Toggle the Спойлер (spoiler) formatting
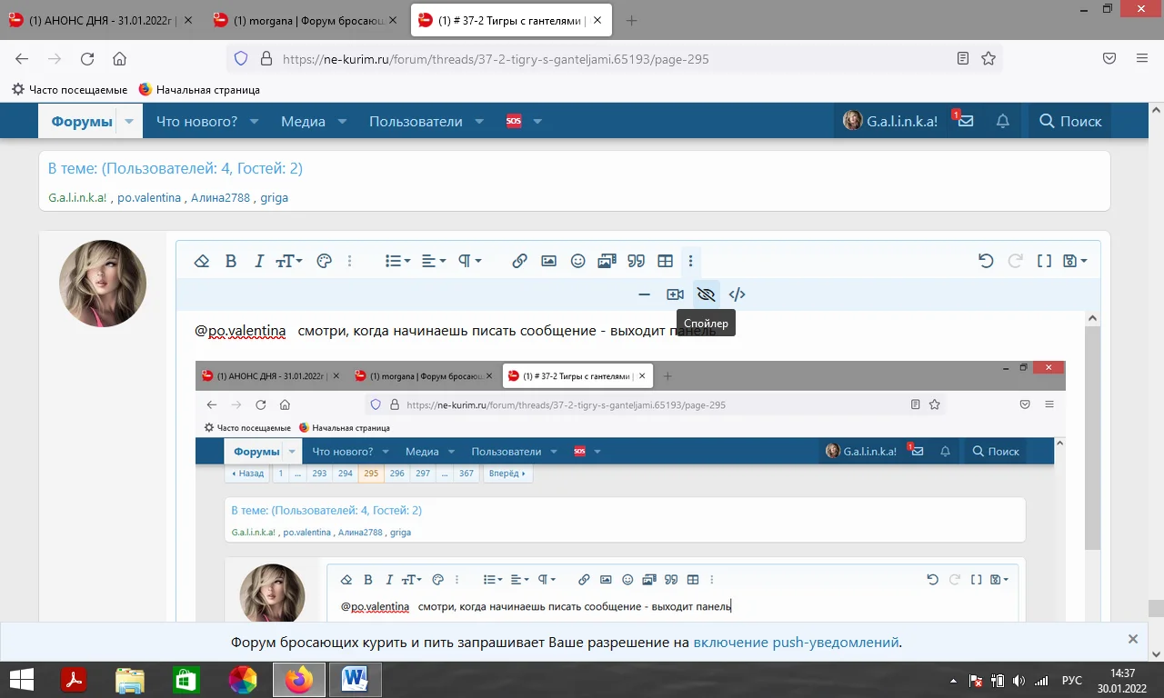 (706, 294)
